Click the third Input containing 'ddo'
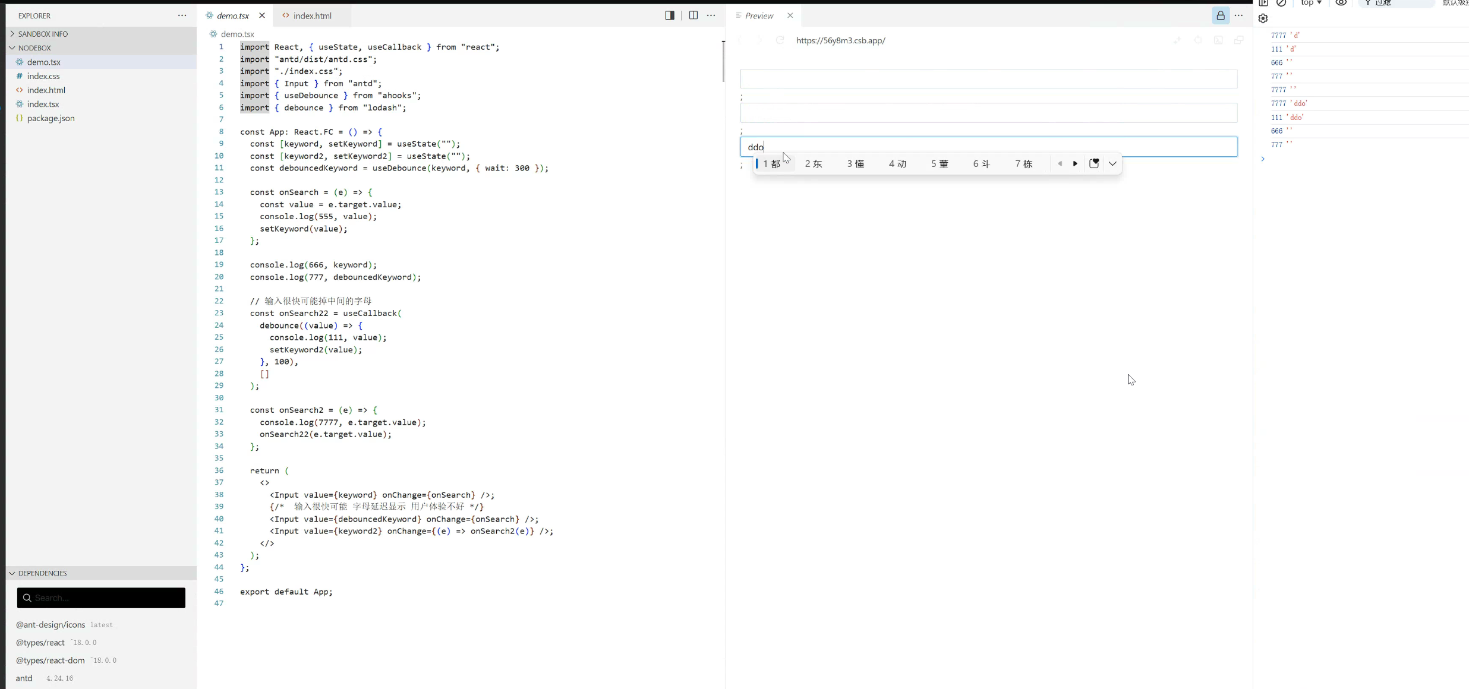 coord(989,147)
